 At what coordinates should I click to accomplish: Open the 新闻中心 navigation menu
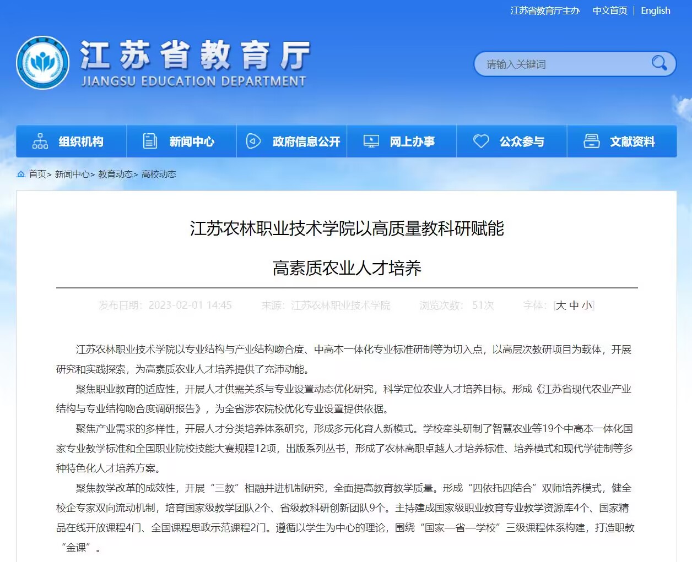point(191,142)
